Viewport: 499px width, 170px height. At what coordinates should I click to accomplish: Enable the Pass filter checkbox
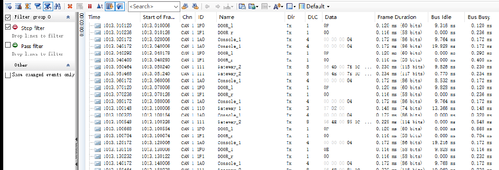point(8,46)
